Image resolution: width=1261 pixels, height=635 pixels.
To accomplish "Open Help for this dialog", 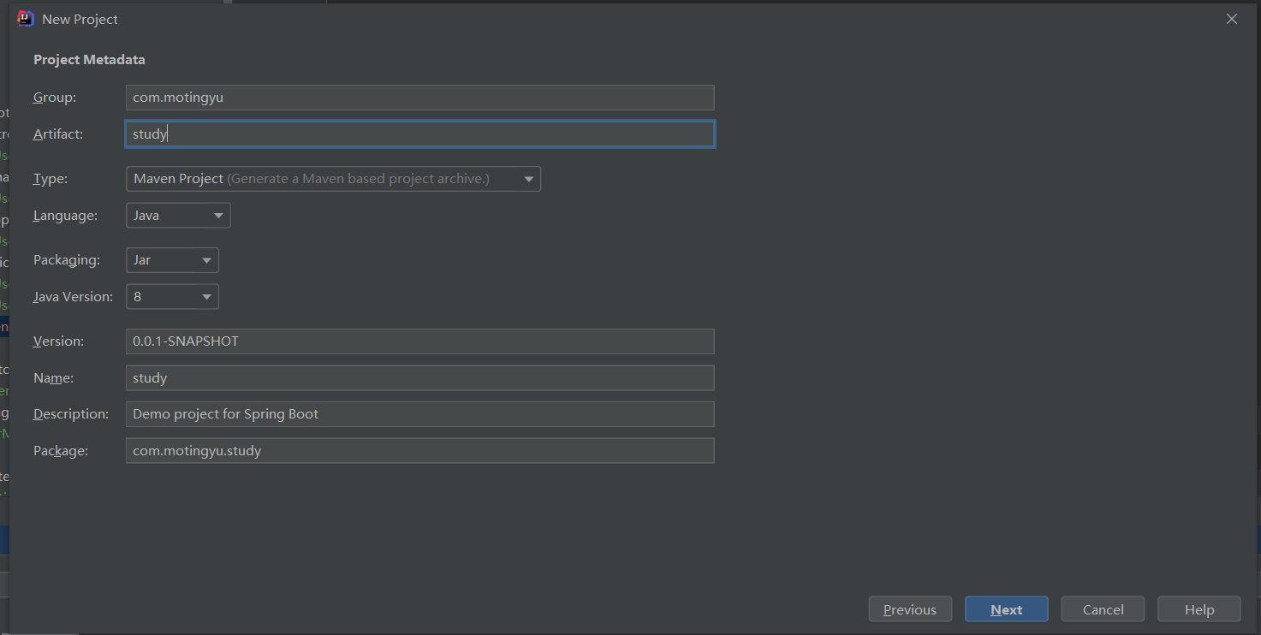I will (x=1199, y=609).
